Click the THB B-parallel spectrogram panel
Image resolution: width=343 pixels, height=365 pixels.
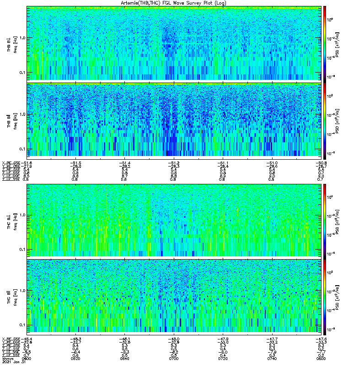coord(174,120)
